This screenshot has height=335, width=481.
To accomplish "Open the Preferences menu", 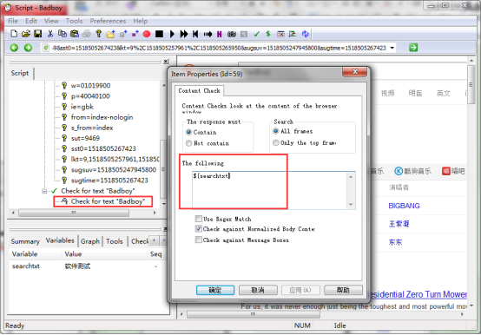I will click(x=108, y=21).
